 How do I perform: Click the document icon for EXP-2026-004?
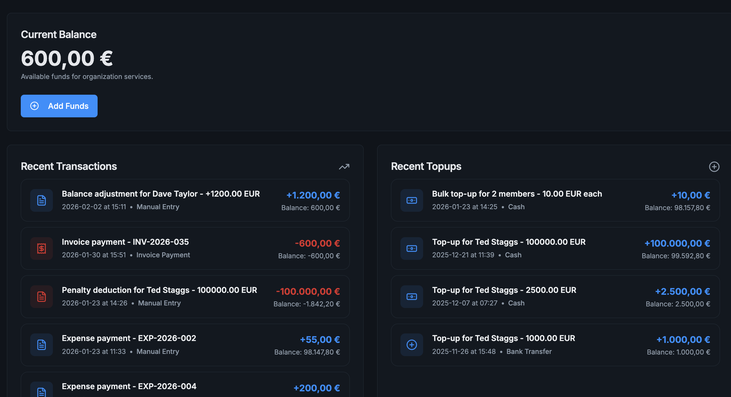coord(42,391)
